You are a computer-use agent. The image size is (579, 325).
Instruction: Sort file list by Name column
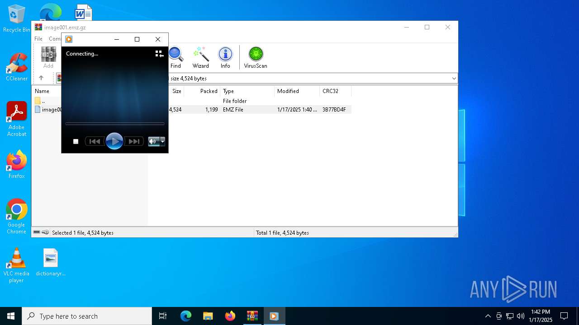click(x=42, y=91)
